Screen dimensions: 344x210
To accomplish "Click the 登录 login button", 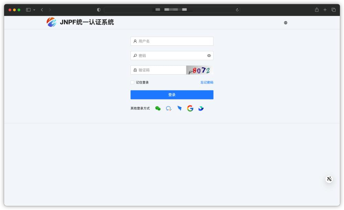I will point(172,95).
